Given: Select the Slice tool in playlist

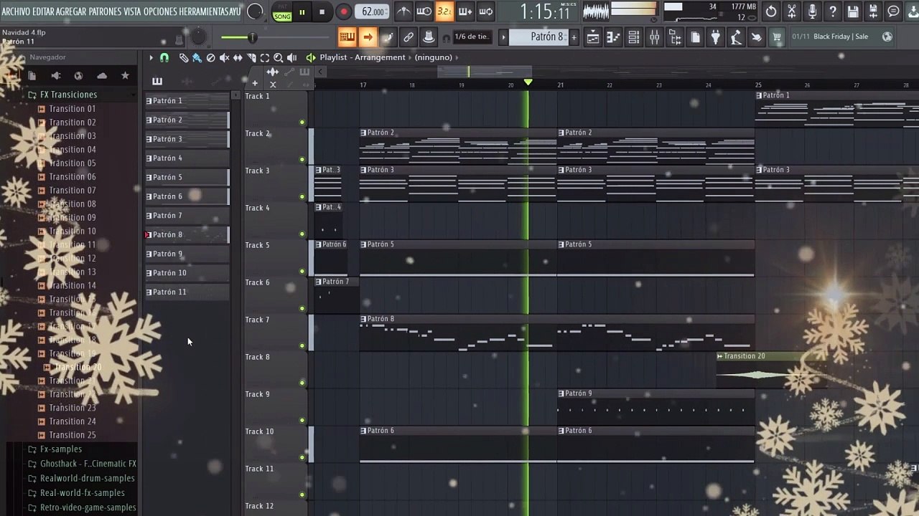Looking at the screenshot, I should [x=251, y=57].
